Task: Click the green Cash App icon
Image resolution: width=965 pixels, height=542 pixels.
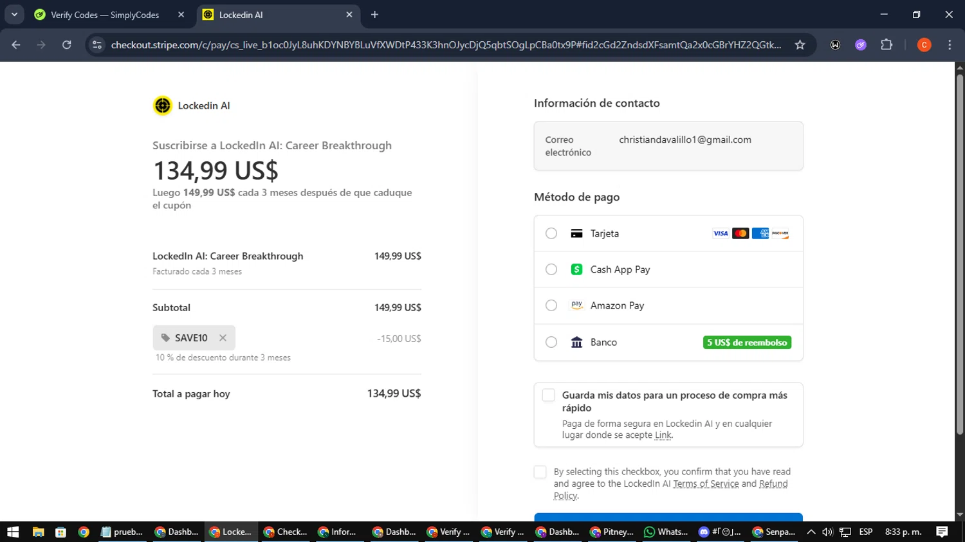Action: tap(576, 269)
